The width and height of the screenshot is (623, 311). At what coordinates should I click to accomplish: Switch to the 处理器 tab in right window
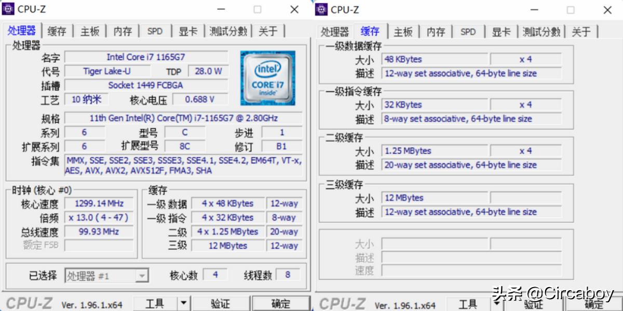pos(334,31)
